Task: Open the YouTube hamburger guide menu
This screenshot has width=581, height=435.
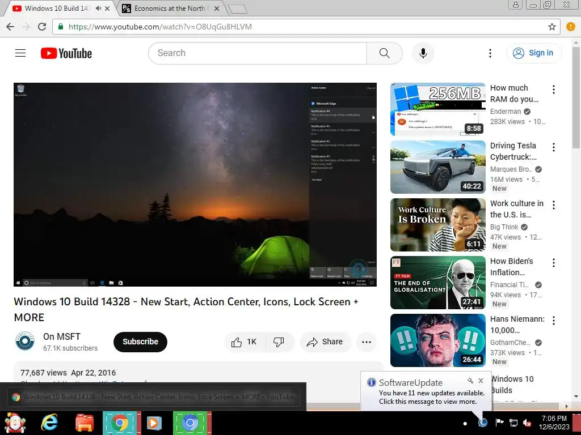Action: (20, 53)
